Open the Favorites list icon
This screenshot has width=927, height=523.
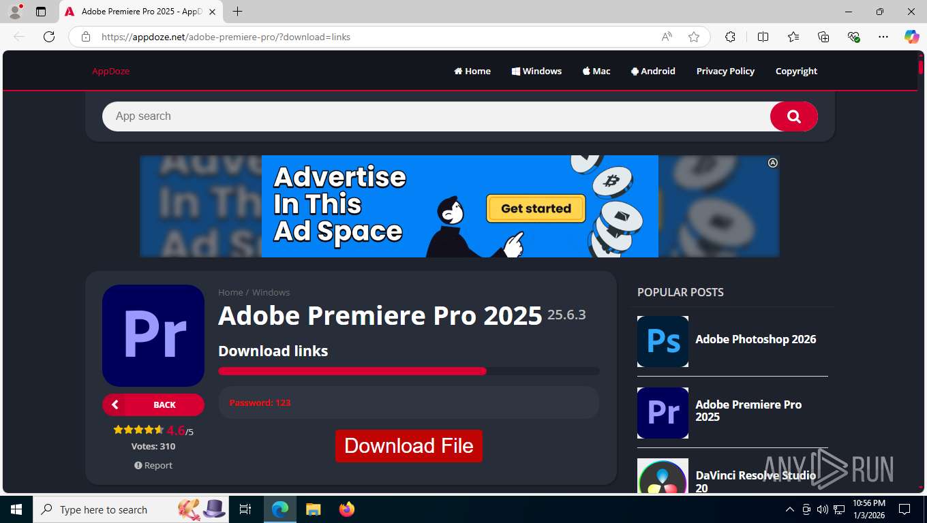(x=793, y=37)
